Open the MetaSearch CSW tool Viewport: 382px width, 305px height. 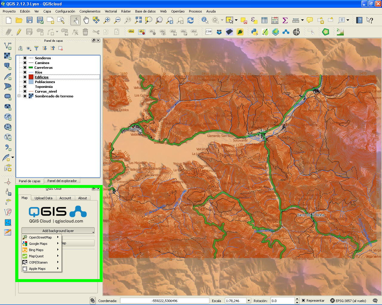click(x=208, y=31)
